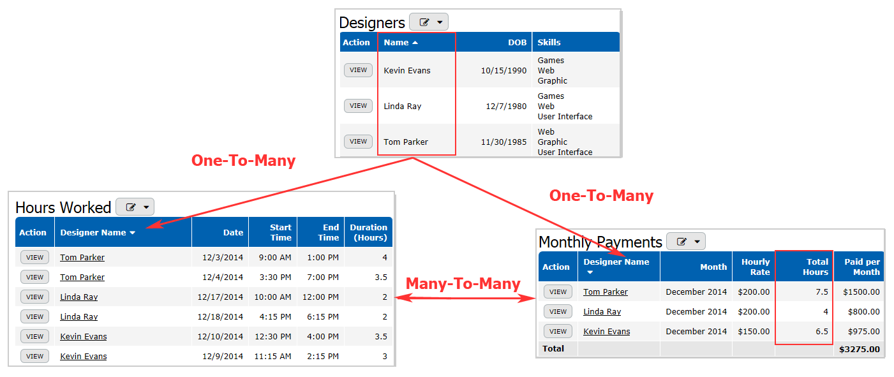
Task: Click the Total row label in Monthly Payments
Action: point(553,349)
